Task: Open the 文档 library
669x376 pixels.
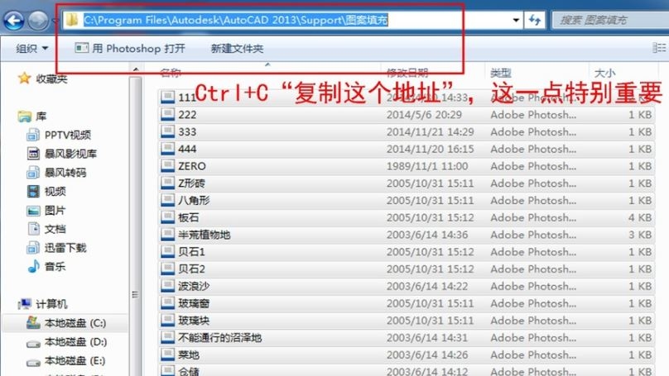Action: pos(46,229)
